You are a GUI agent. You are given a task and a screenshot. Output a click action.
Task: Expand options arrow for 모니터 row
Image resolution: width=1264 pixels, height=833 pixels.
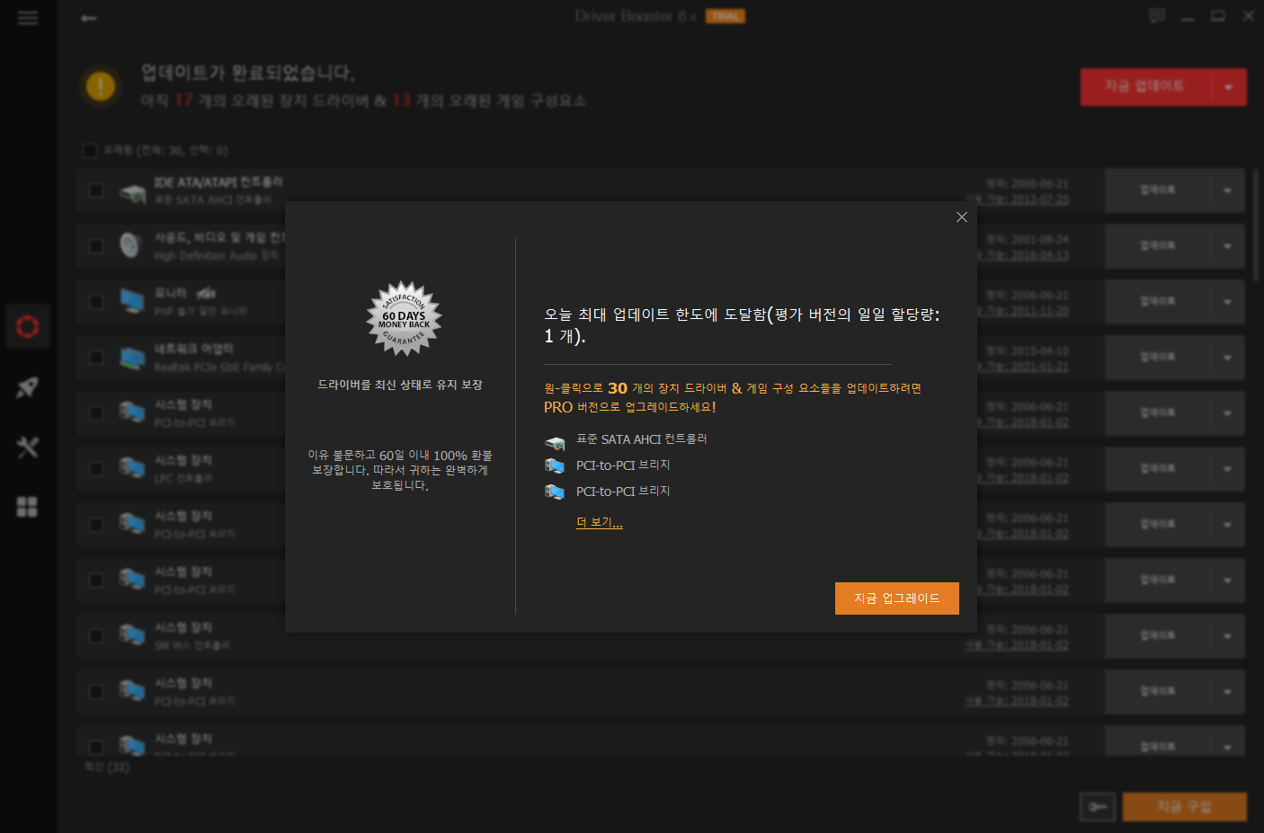coord(1228,302)
